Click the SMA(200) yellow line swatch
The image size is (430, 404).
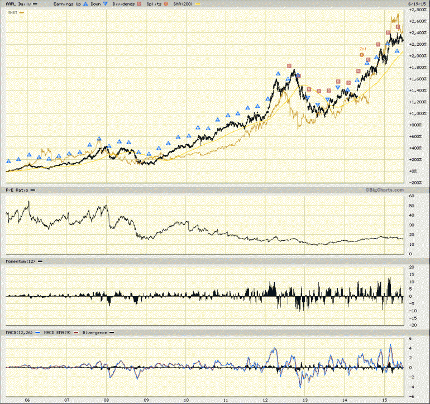(x=197, y=4)
